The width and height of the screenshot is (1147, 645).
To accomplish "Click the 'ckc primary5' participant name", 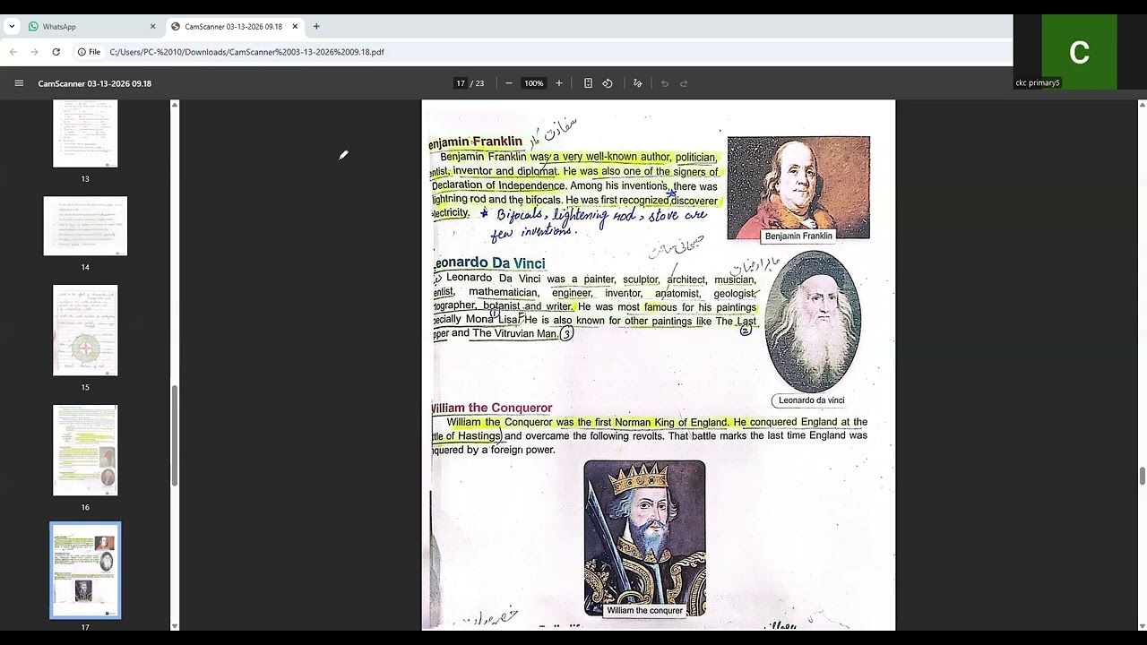I will 1038,82.
